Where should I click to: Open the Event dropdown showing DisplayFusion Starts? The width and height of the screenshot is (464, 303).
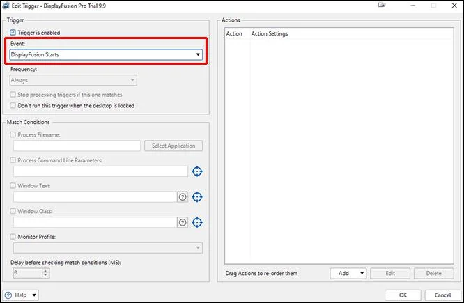coord(106,54)
